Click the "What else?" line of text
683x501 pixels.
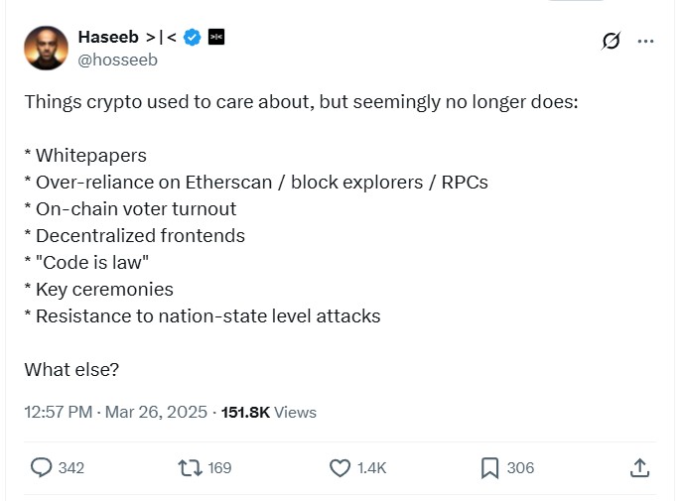pos(71,369)
